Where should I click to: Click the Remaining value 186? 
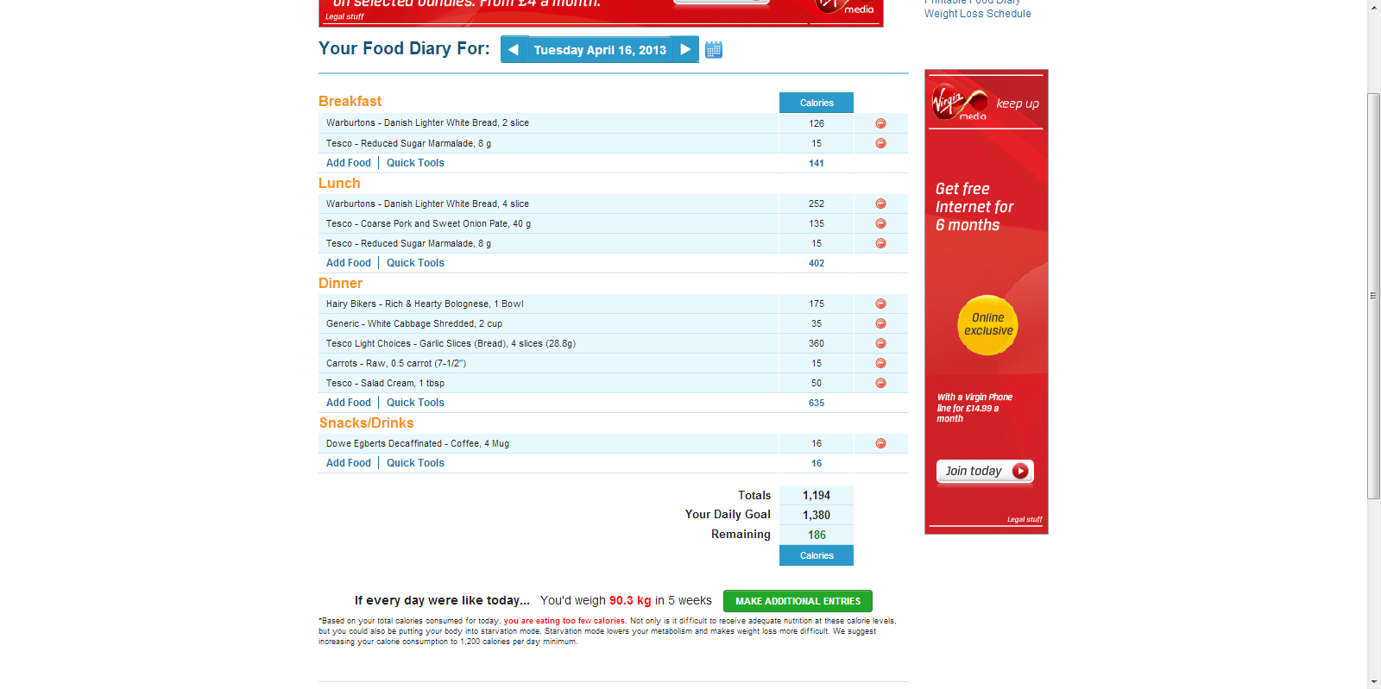pos(817,535)
